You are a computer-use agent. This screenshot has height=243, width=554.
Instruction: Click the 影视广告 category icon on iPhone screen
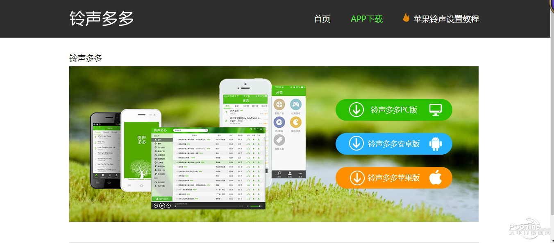pos(279,104)
